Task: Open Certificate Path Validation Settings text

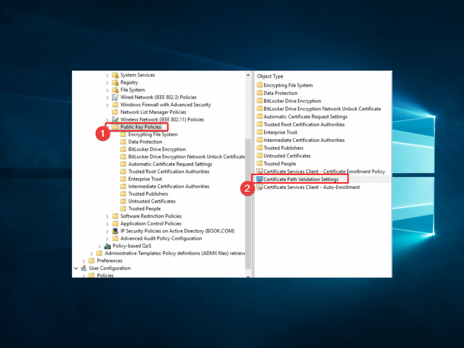Action: point(301,179)
